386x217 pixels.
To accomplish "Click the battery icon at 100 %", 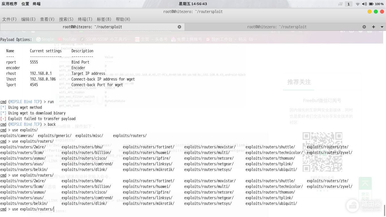I will click(371, 4).
